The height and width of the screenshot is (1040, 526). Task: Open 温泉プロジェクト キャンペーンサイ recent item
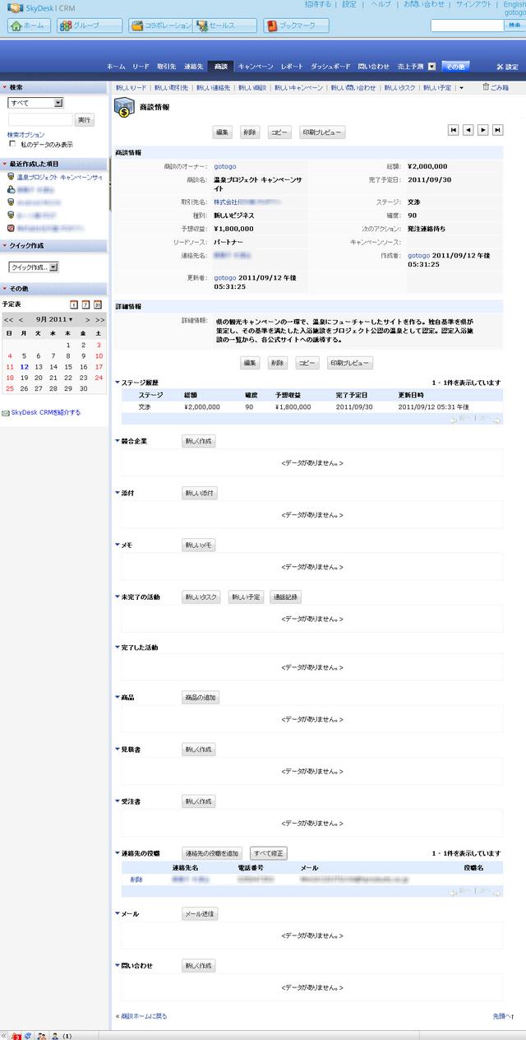[59, 178]
